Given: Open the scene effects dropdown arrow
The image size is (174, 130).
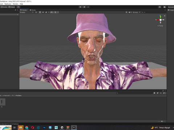Looking at the screenshot, I should [49, 12].
